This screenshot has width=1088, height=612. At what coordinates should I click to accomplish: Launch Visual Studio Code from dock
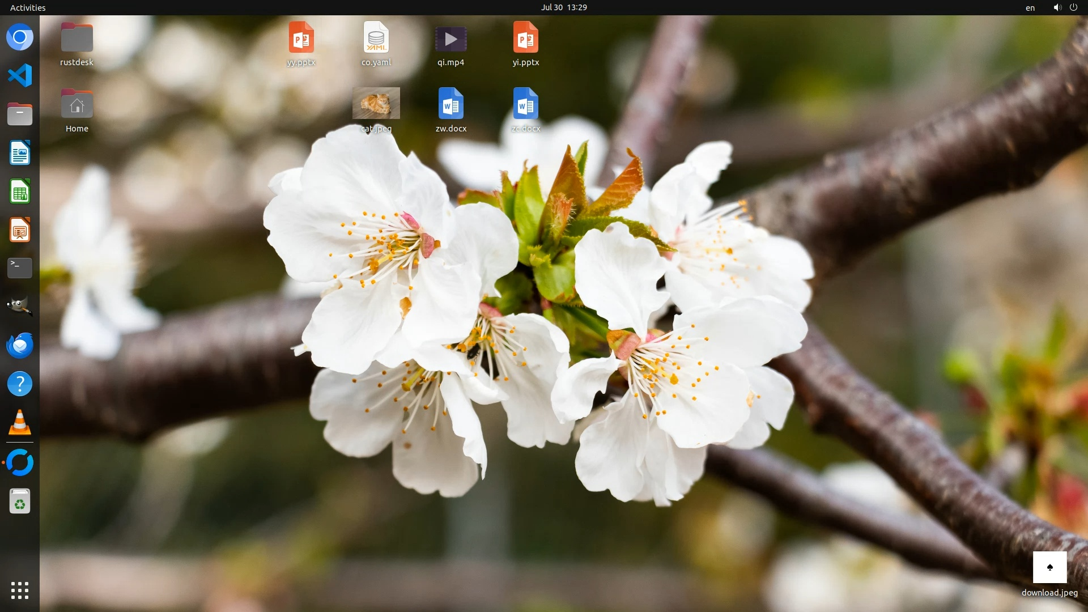tap(20, 76)
